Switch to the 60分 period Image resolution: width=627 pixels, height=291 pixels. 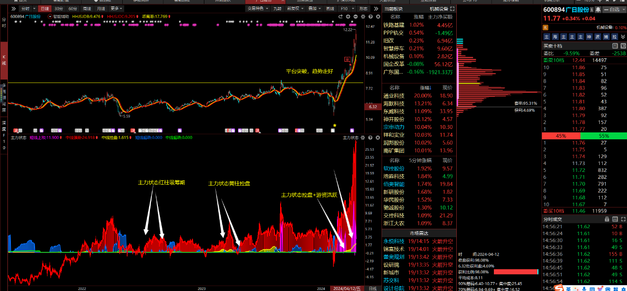[72, 9]
